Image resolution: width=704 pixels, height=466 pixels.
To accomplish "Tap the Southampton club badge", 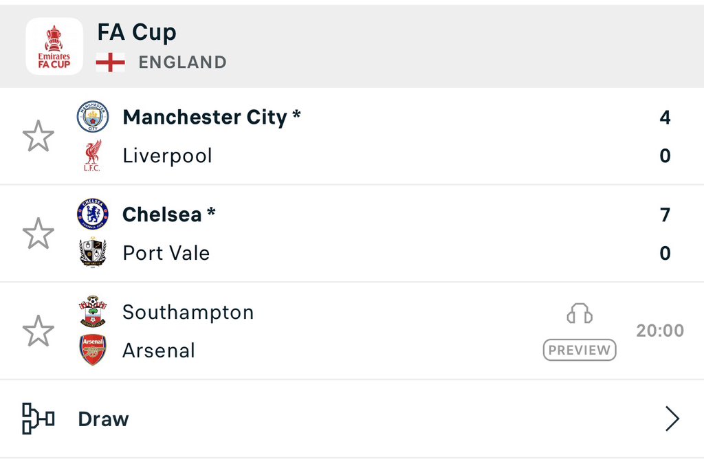I will [92, 312].
